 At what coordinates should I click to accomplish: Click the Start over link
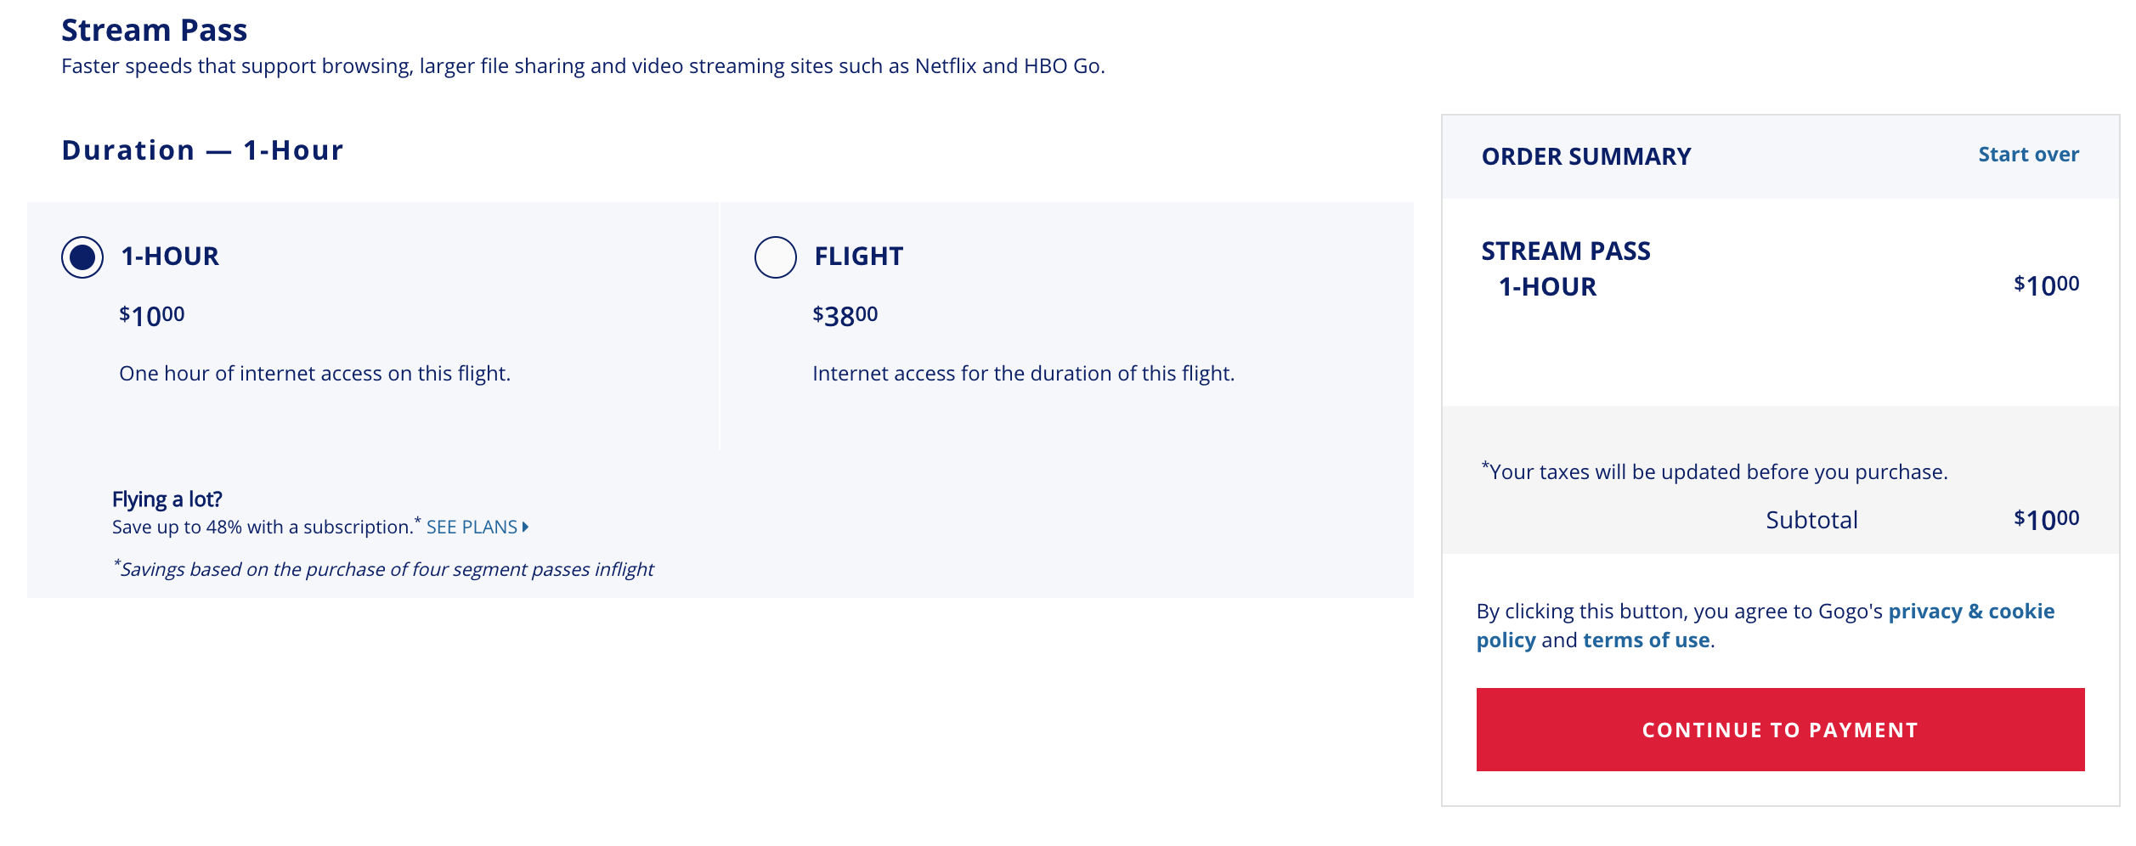(2028, 155)
